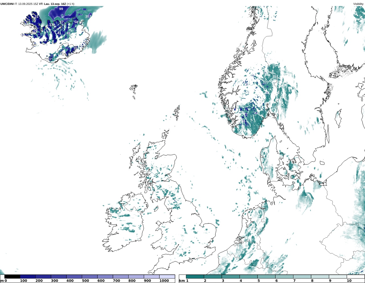Select the 4–5 km legend swatch
Viewport: 365px width, 283px height.
point(248,276)
